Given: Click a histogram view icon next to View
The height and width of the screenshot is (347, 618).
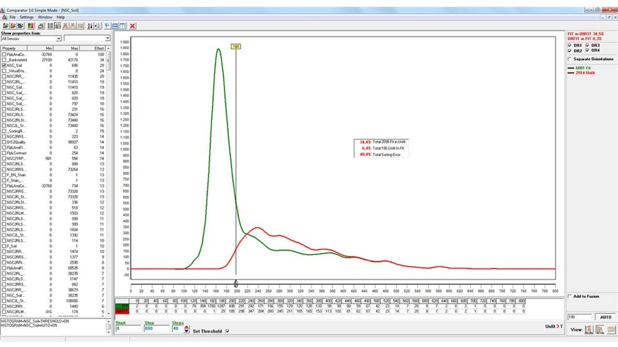Looking at the screenshot, I should 589,329.
